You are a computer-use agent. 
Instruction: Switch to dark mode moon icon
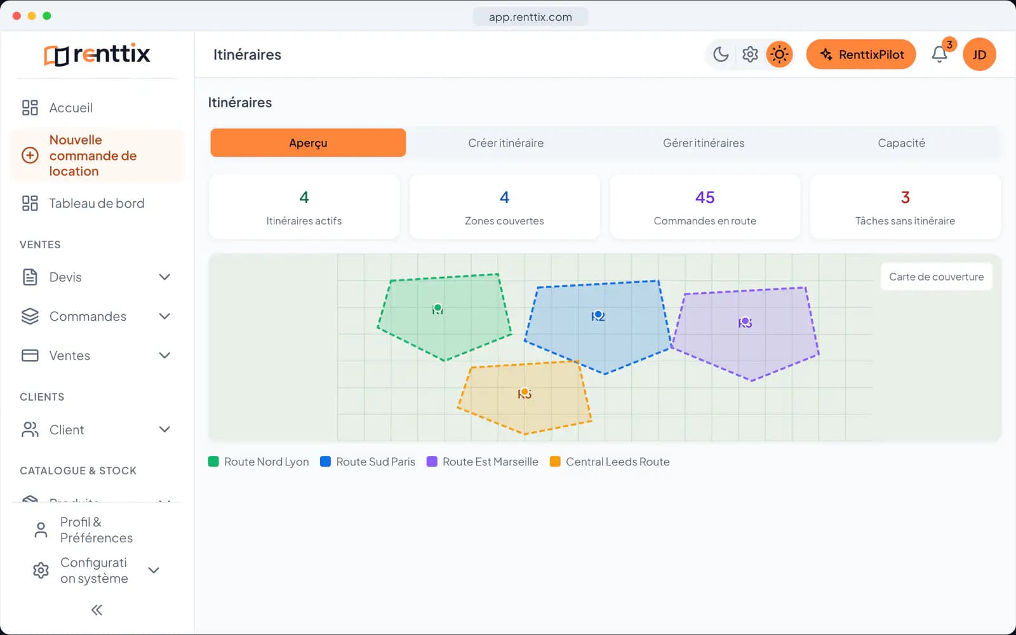pos(721,55)
